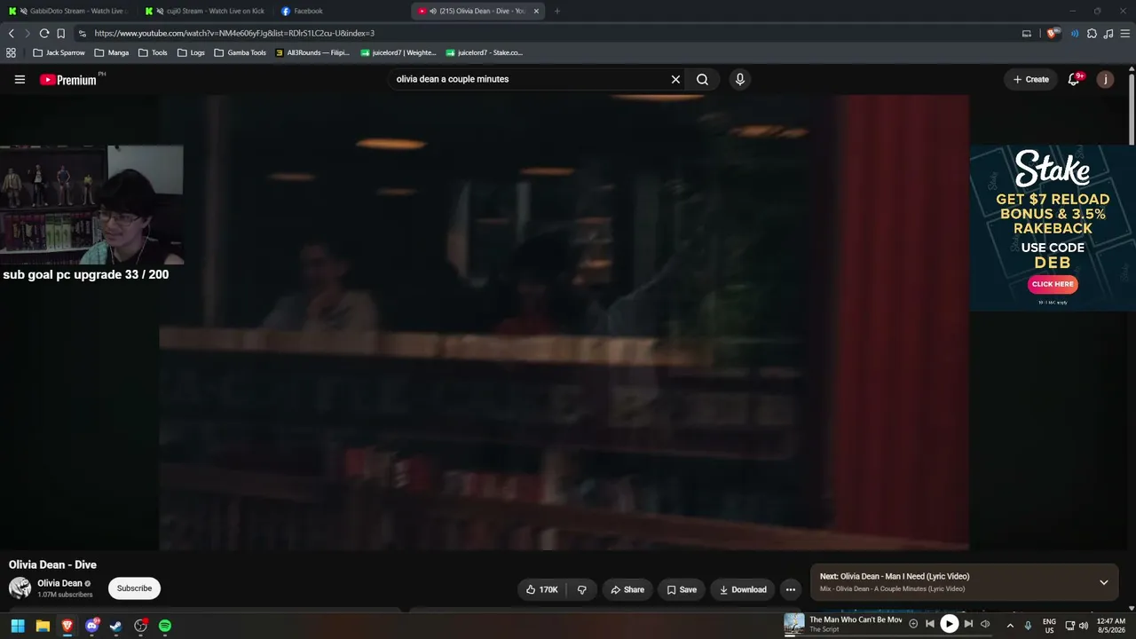
Task: Close the Olivia Dean Dive tab
Action: click(536, 11)
